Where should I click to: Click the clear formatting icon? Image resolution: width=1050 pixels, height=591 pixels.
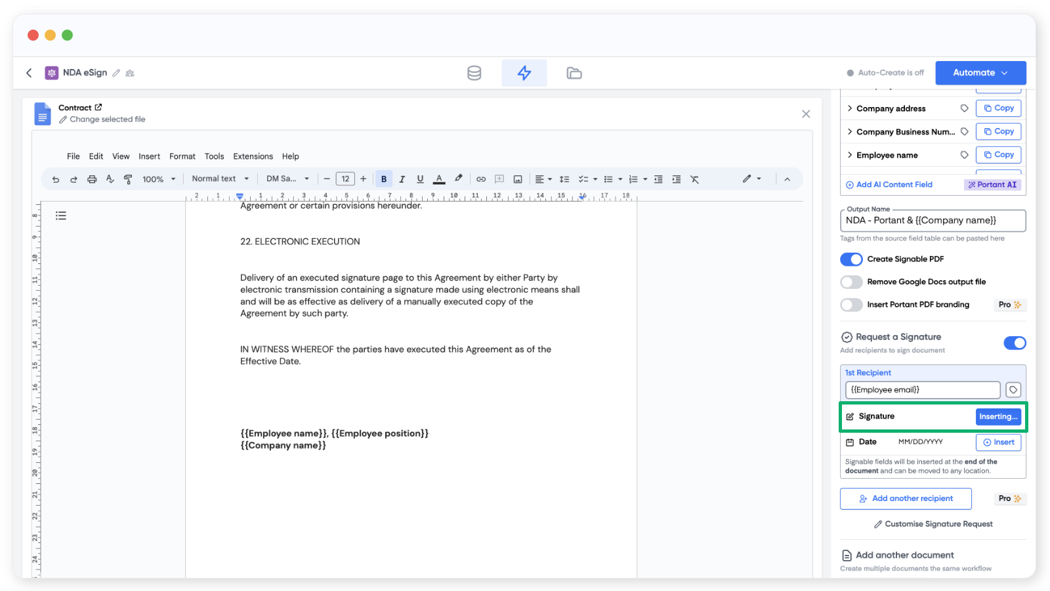click(694, 179)
